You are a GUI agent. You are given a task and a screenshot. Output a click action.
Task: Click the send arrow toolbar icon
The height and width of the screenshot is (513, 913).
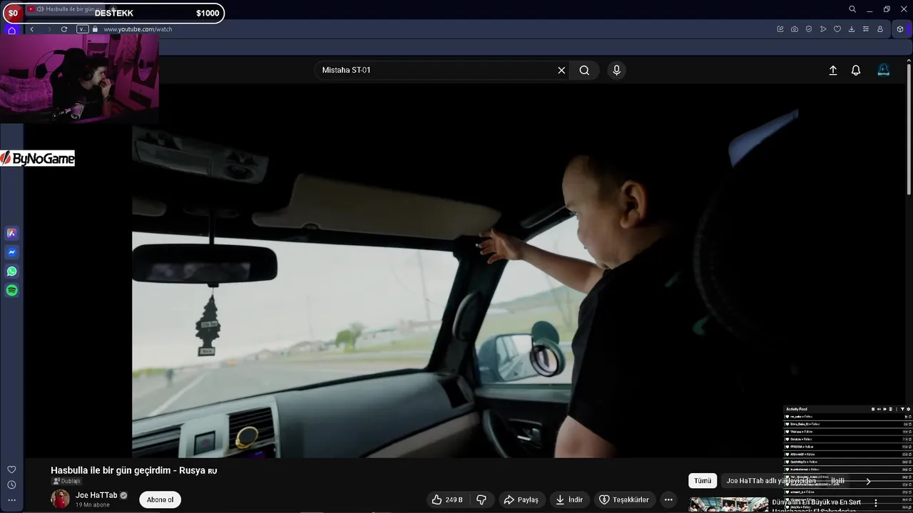click(x=823, y=29)
